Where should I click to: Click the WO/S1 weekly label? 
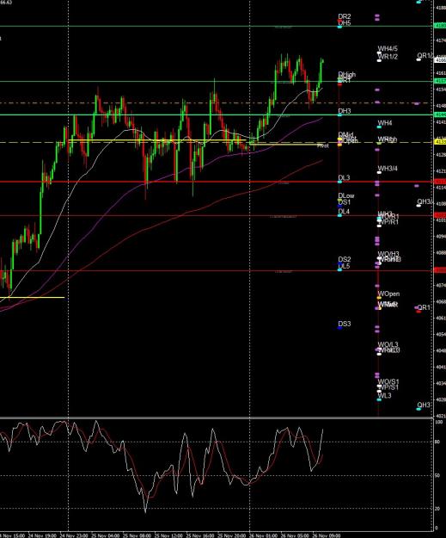pyautogui.click(x=388, y=381)
